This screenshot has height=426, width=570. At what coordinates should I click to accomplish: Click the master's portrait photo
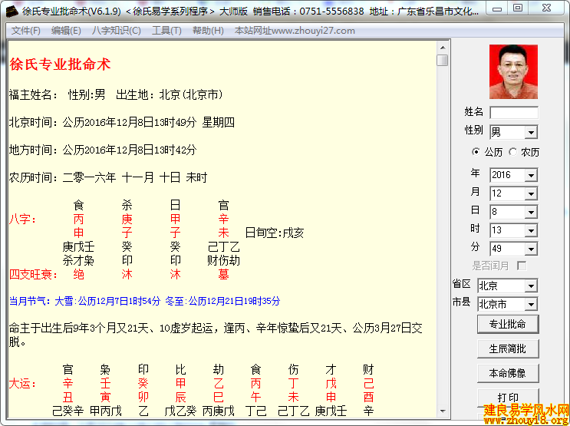click(x=513, y=71)
